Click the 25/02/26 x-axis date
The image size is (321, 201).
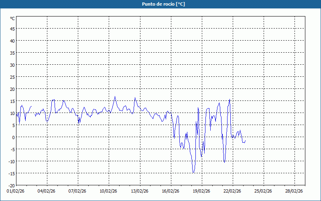pos(264,191)
